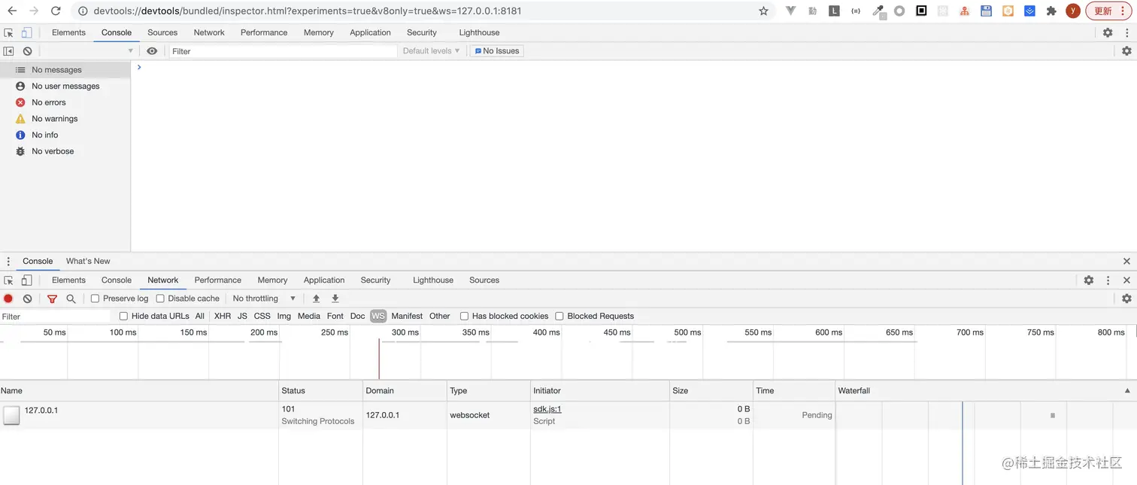Click the console Filter input
The width and height of the screenshot is (1137, 485).
pyautogui.click(x=283, y=51)
